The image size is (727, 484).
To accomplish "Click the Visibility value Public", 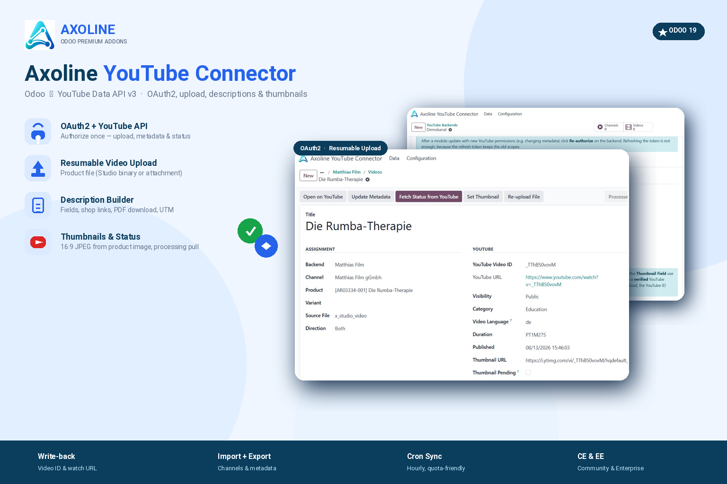I will tap(532, 297).
